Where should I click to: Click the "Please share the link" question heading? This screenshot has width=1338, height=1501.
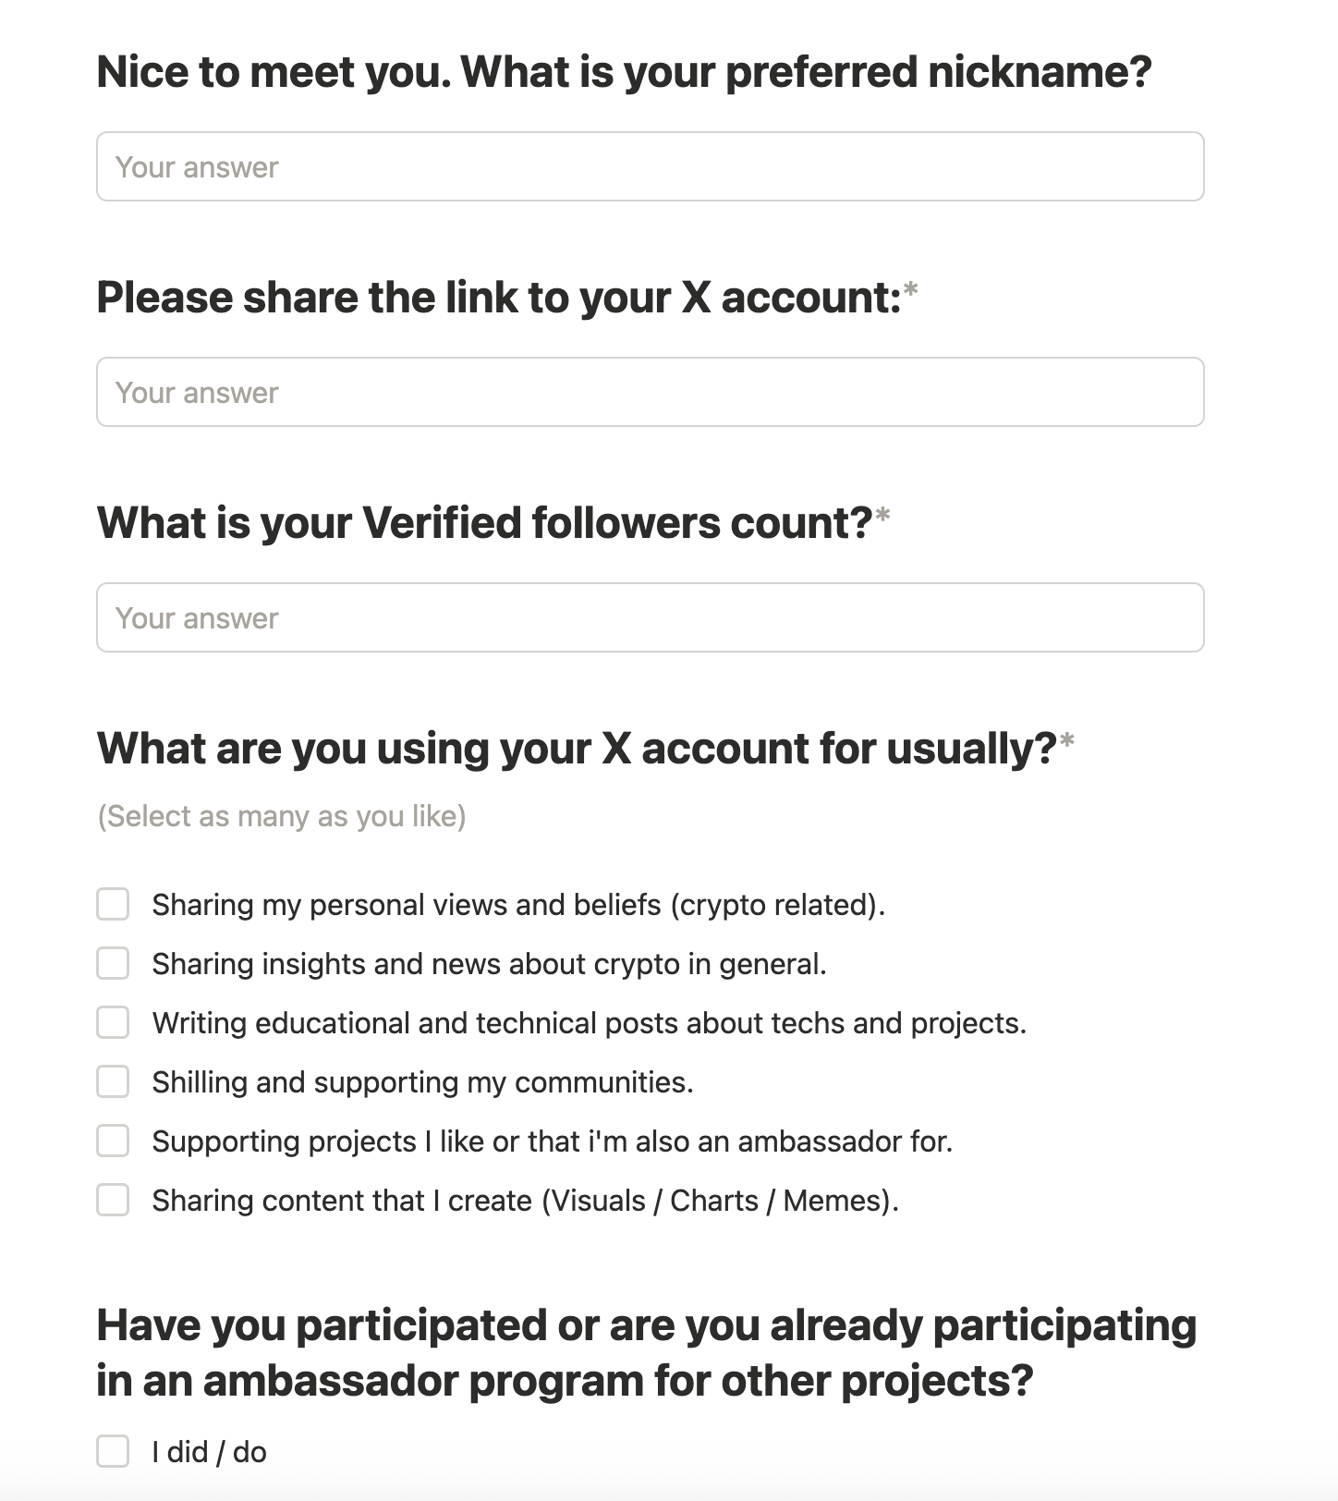[499, 298]
